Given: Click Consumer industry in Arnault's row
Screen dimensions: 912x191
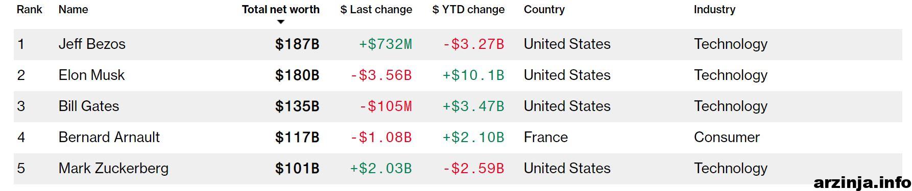Looking at the screenshot, I should tap(727, 138).
